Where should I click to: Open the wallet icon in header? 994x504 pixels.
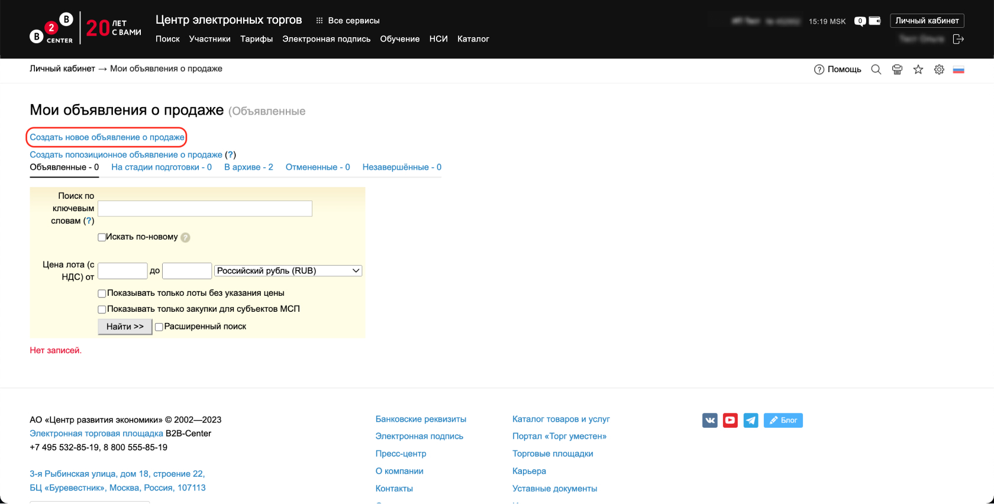coord(874,21)
